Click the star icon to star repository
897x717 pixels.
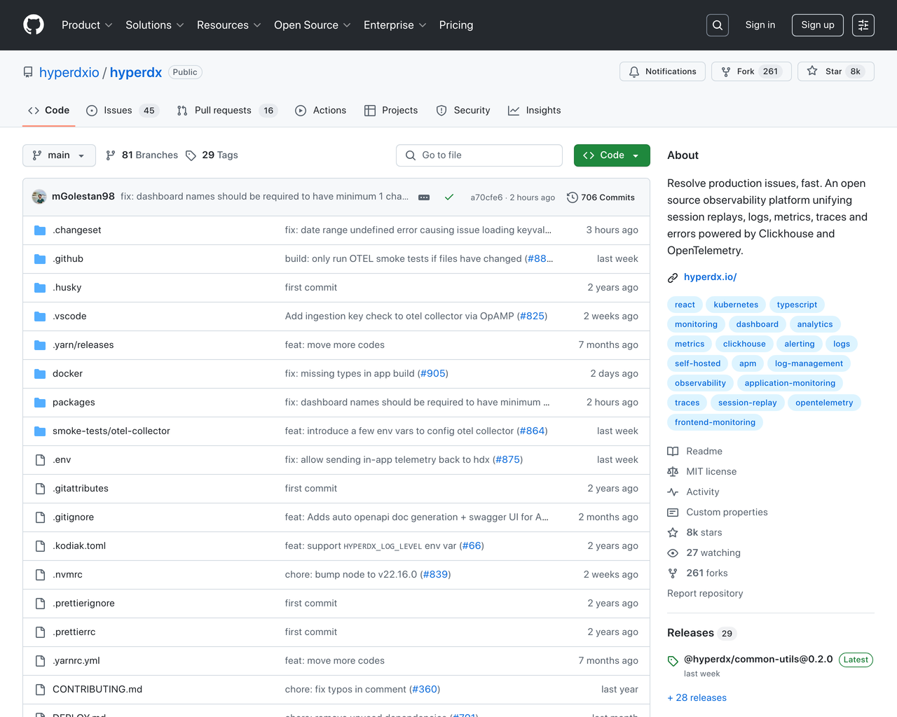812,71
